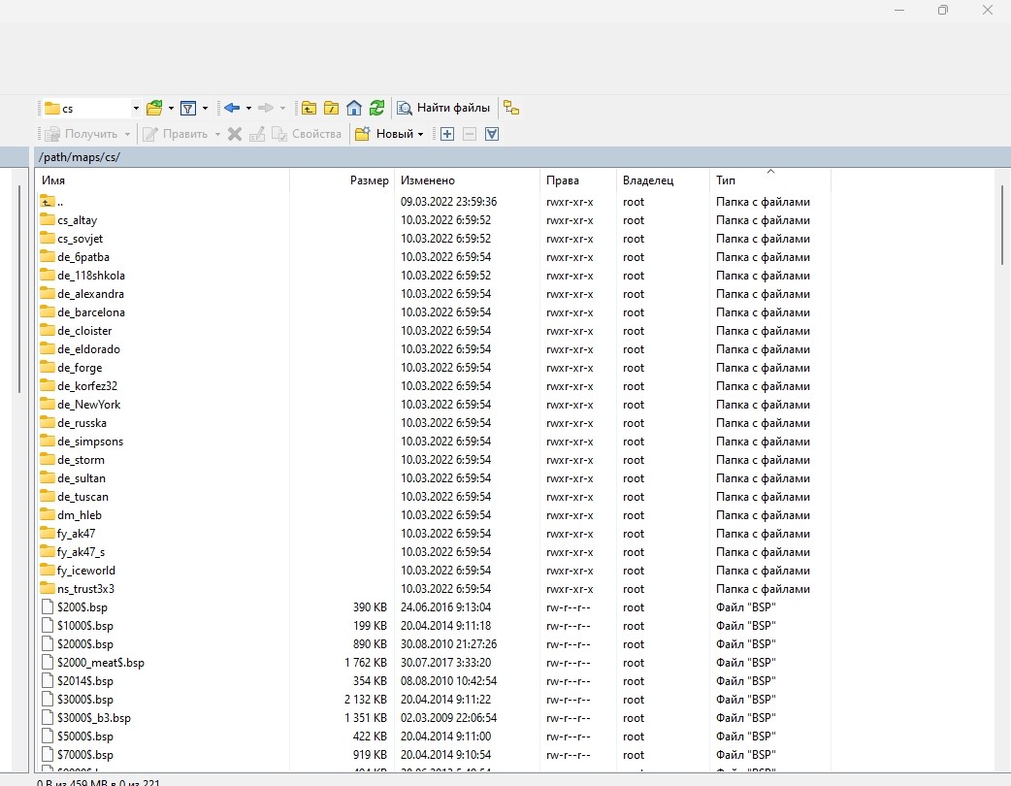The width and height of the screenshot is (1011, 786).
Task: Click the select files plus icon
Action: click(x=447, y=134)
